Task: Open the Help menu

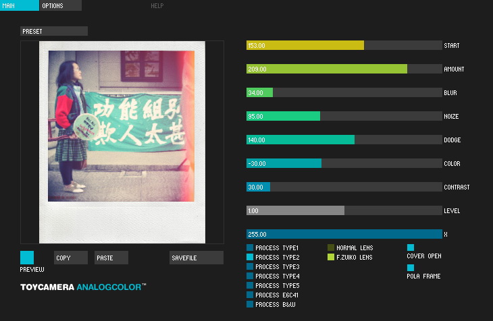Action: tap(157, 5)
